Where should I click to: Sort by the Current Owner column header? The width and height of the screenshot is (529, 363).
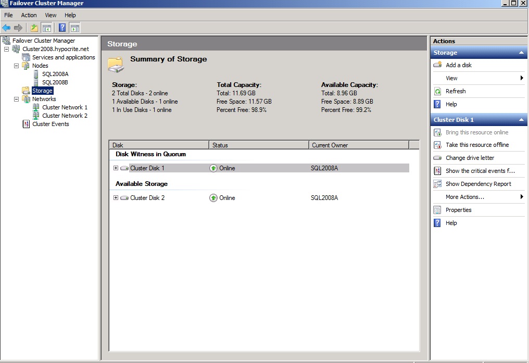[359, 145]
